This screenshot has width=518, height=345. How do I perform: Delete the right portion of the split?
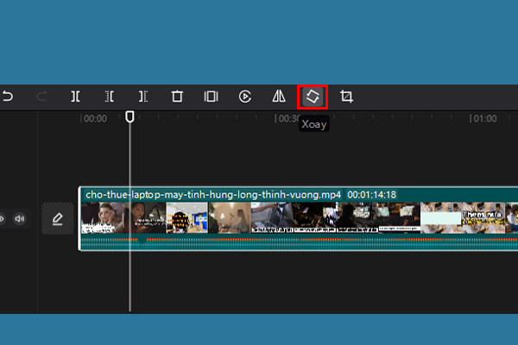click(143, 97)
